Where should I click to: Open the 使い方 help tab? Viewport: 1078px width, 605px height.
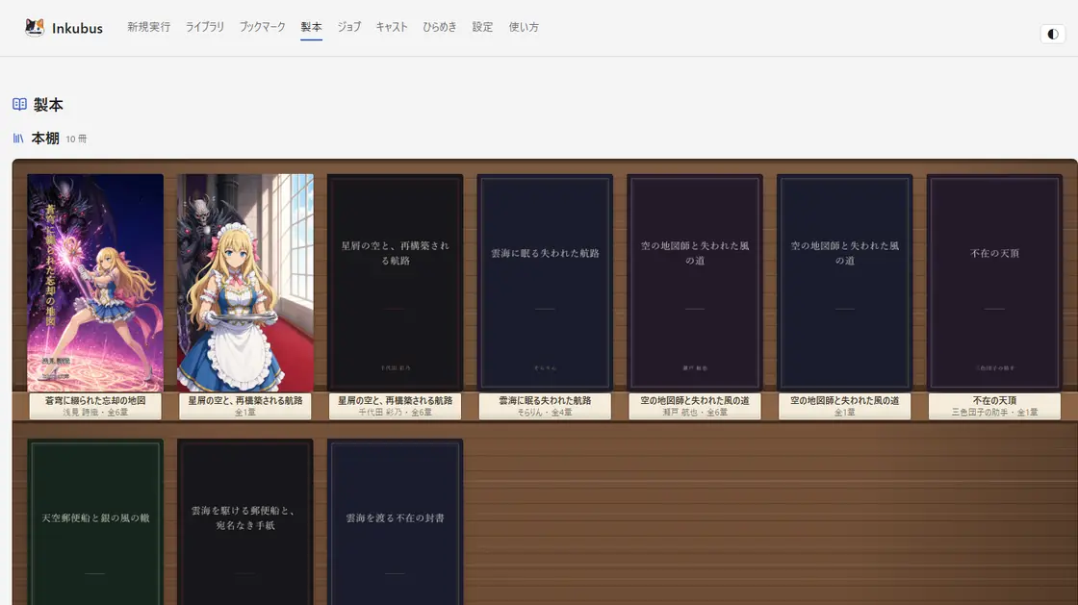click(x=524, y=27)
